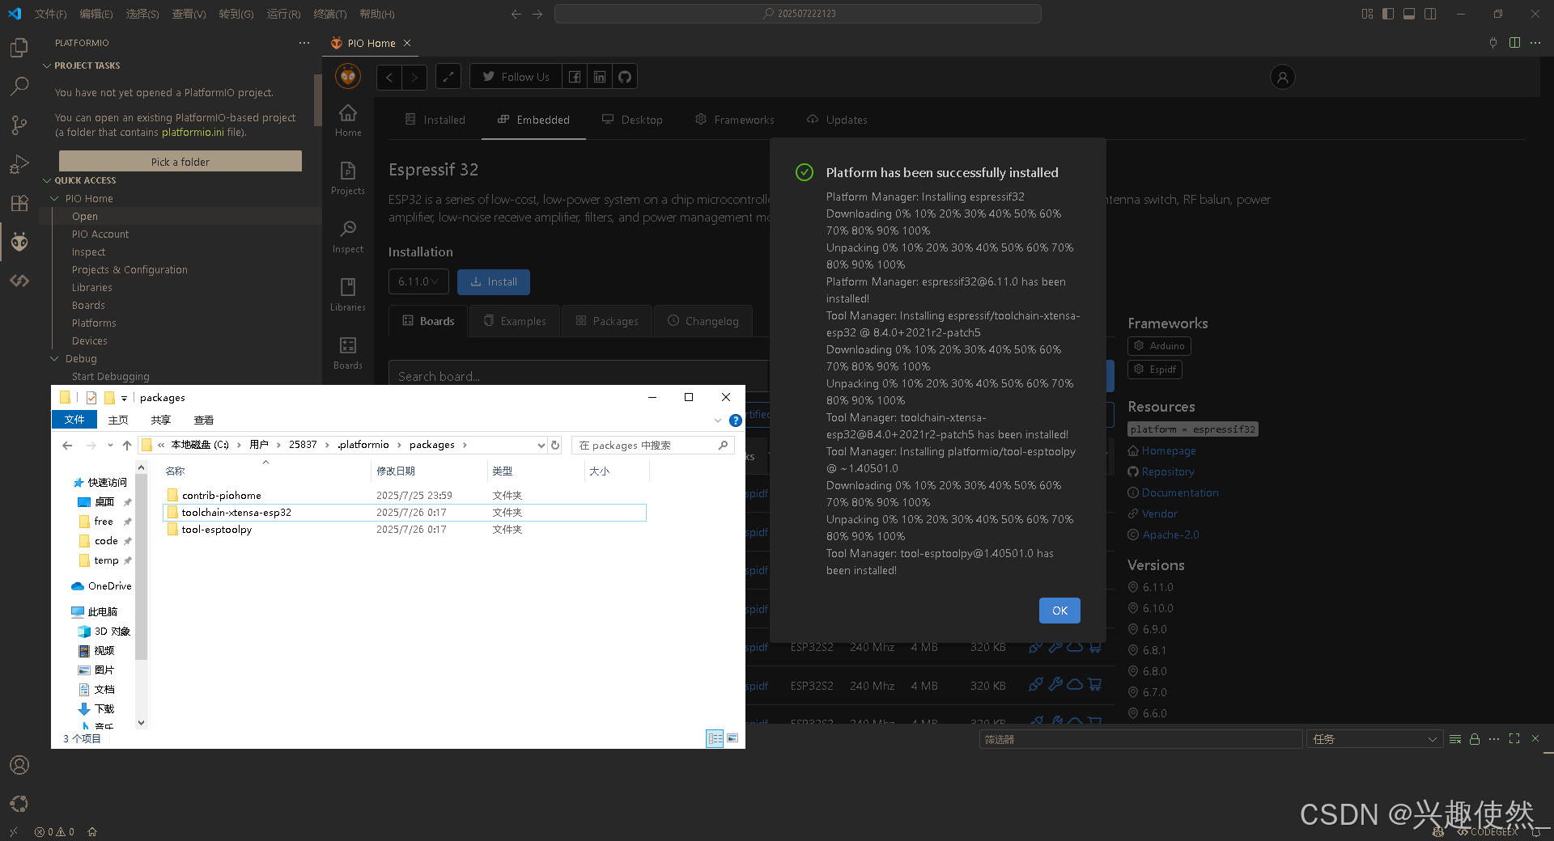This screenshot has width=1554, height=841.
Task: Open Manage gear in activity bar
Action: (x=19, y=804)
